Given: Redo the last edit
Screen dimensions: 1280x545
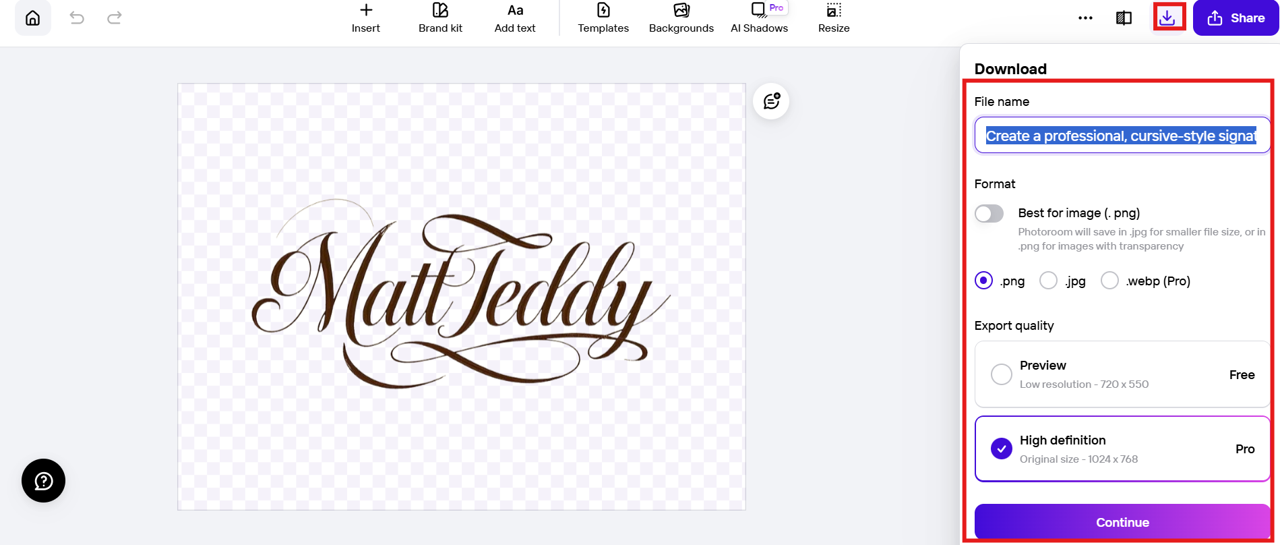Looking at the screenshot, I should [x=115, y=18].
